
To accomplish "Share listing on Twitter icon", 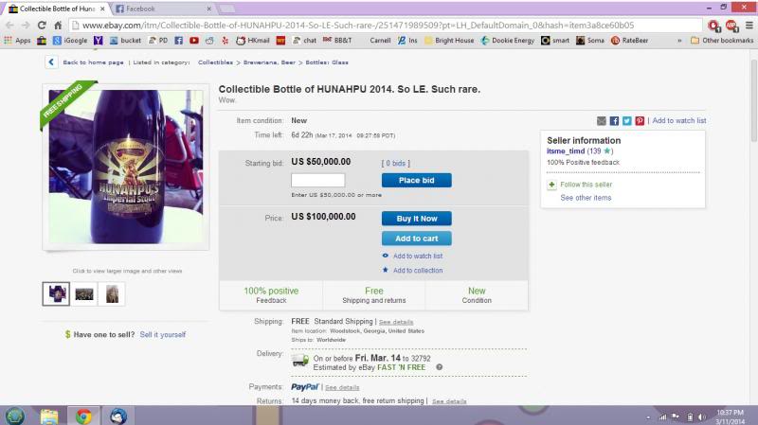I will coord(627,121).
